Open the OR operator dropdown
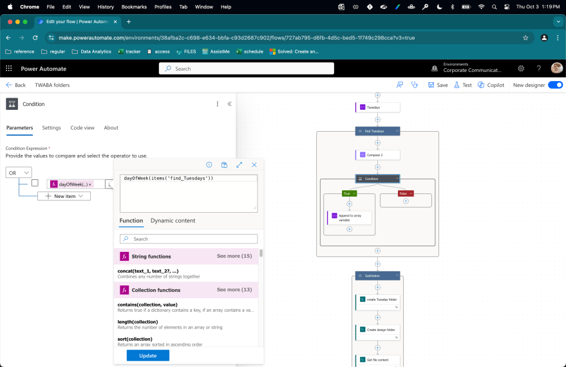The image size is (566, 367). pos(19,173)
